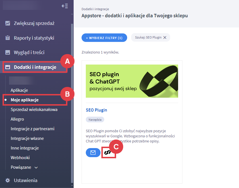Remove the 'Szukaj: SEO Plugin' filter with the X

tap(165, 37)
